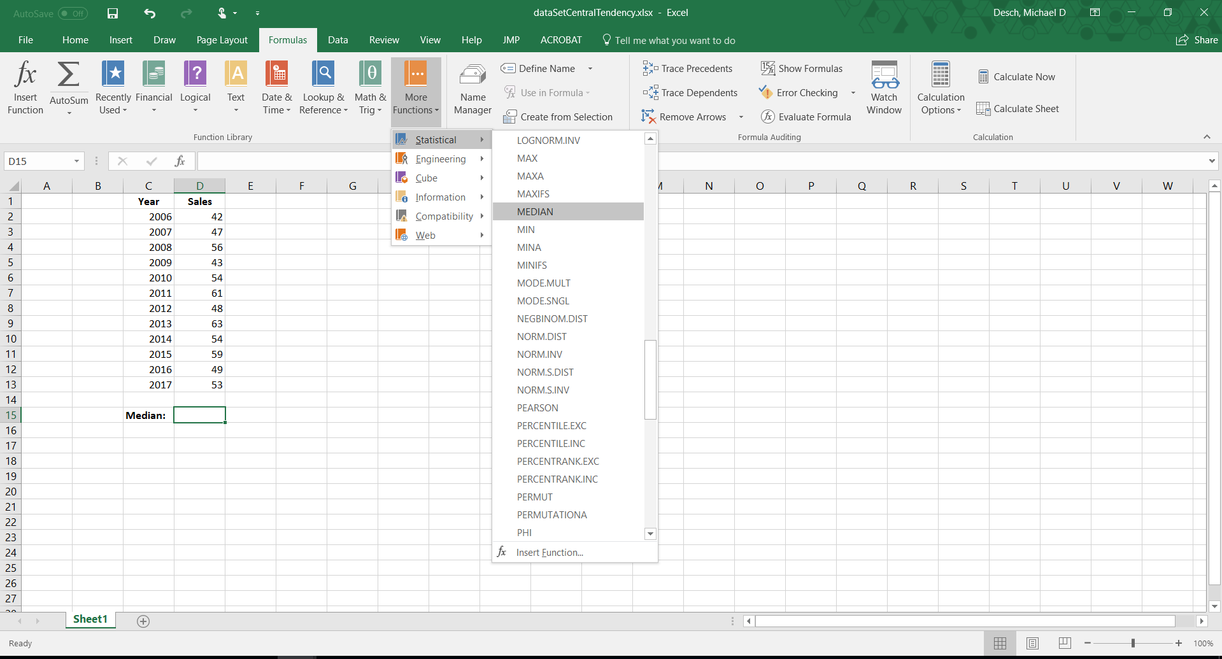Click Evaluate Formula
The image size is (1222, 659).
806,117
